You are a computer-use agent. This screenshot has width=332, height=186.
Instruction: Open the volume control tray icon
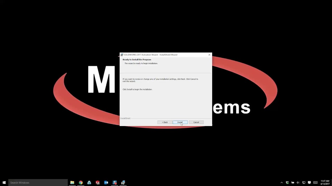(298, 183)
